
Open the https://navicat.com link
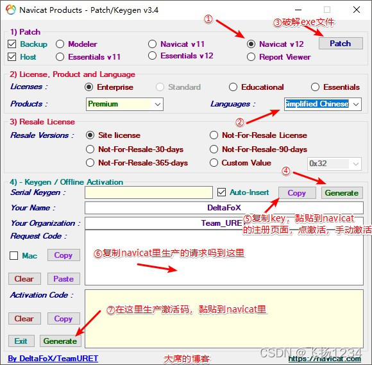(x=325, y=359)
